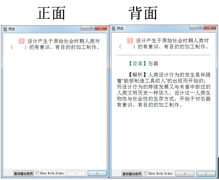Click the pink number 1 badge on back (背面) card

130,41
